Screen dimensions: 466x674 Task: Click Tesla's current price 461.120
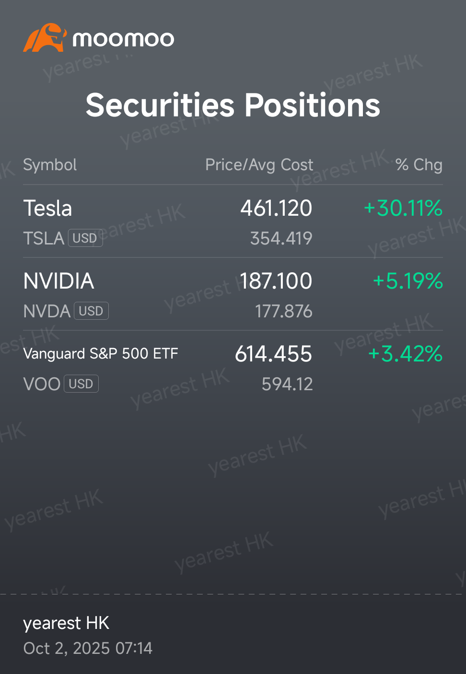coord(276,209)
